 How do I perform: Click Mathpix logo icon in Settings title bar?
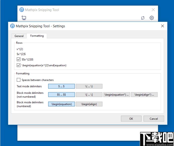coord(13,26)
